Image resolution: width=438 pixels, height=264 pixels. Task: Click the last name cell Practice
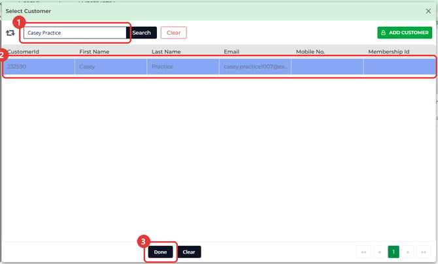pos(183,67)
